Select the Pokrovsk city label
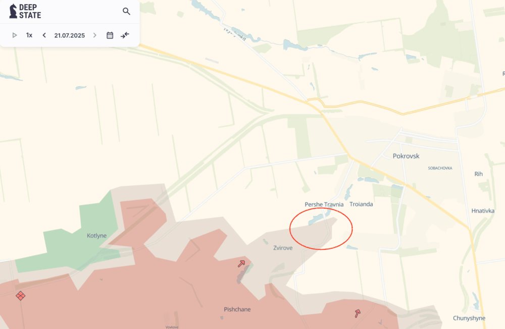Viewport: 505px width, 329px height. point(406,156)
